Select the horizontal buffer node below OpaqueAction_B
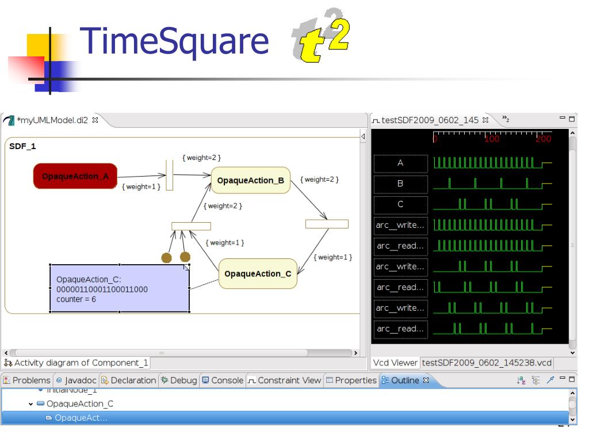 191,226
